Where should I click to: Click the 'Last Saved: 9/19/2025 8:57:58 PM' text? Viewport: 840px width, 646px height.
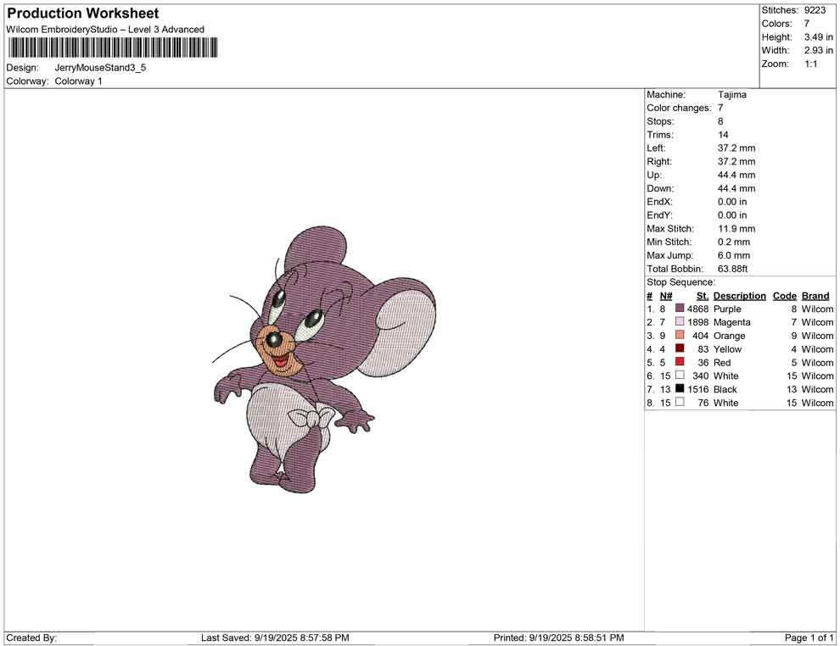click(275, 637)
